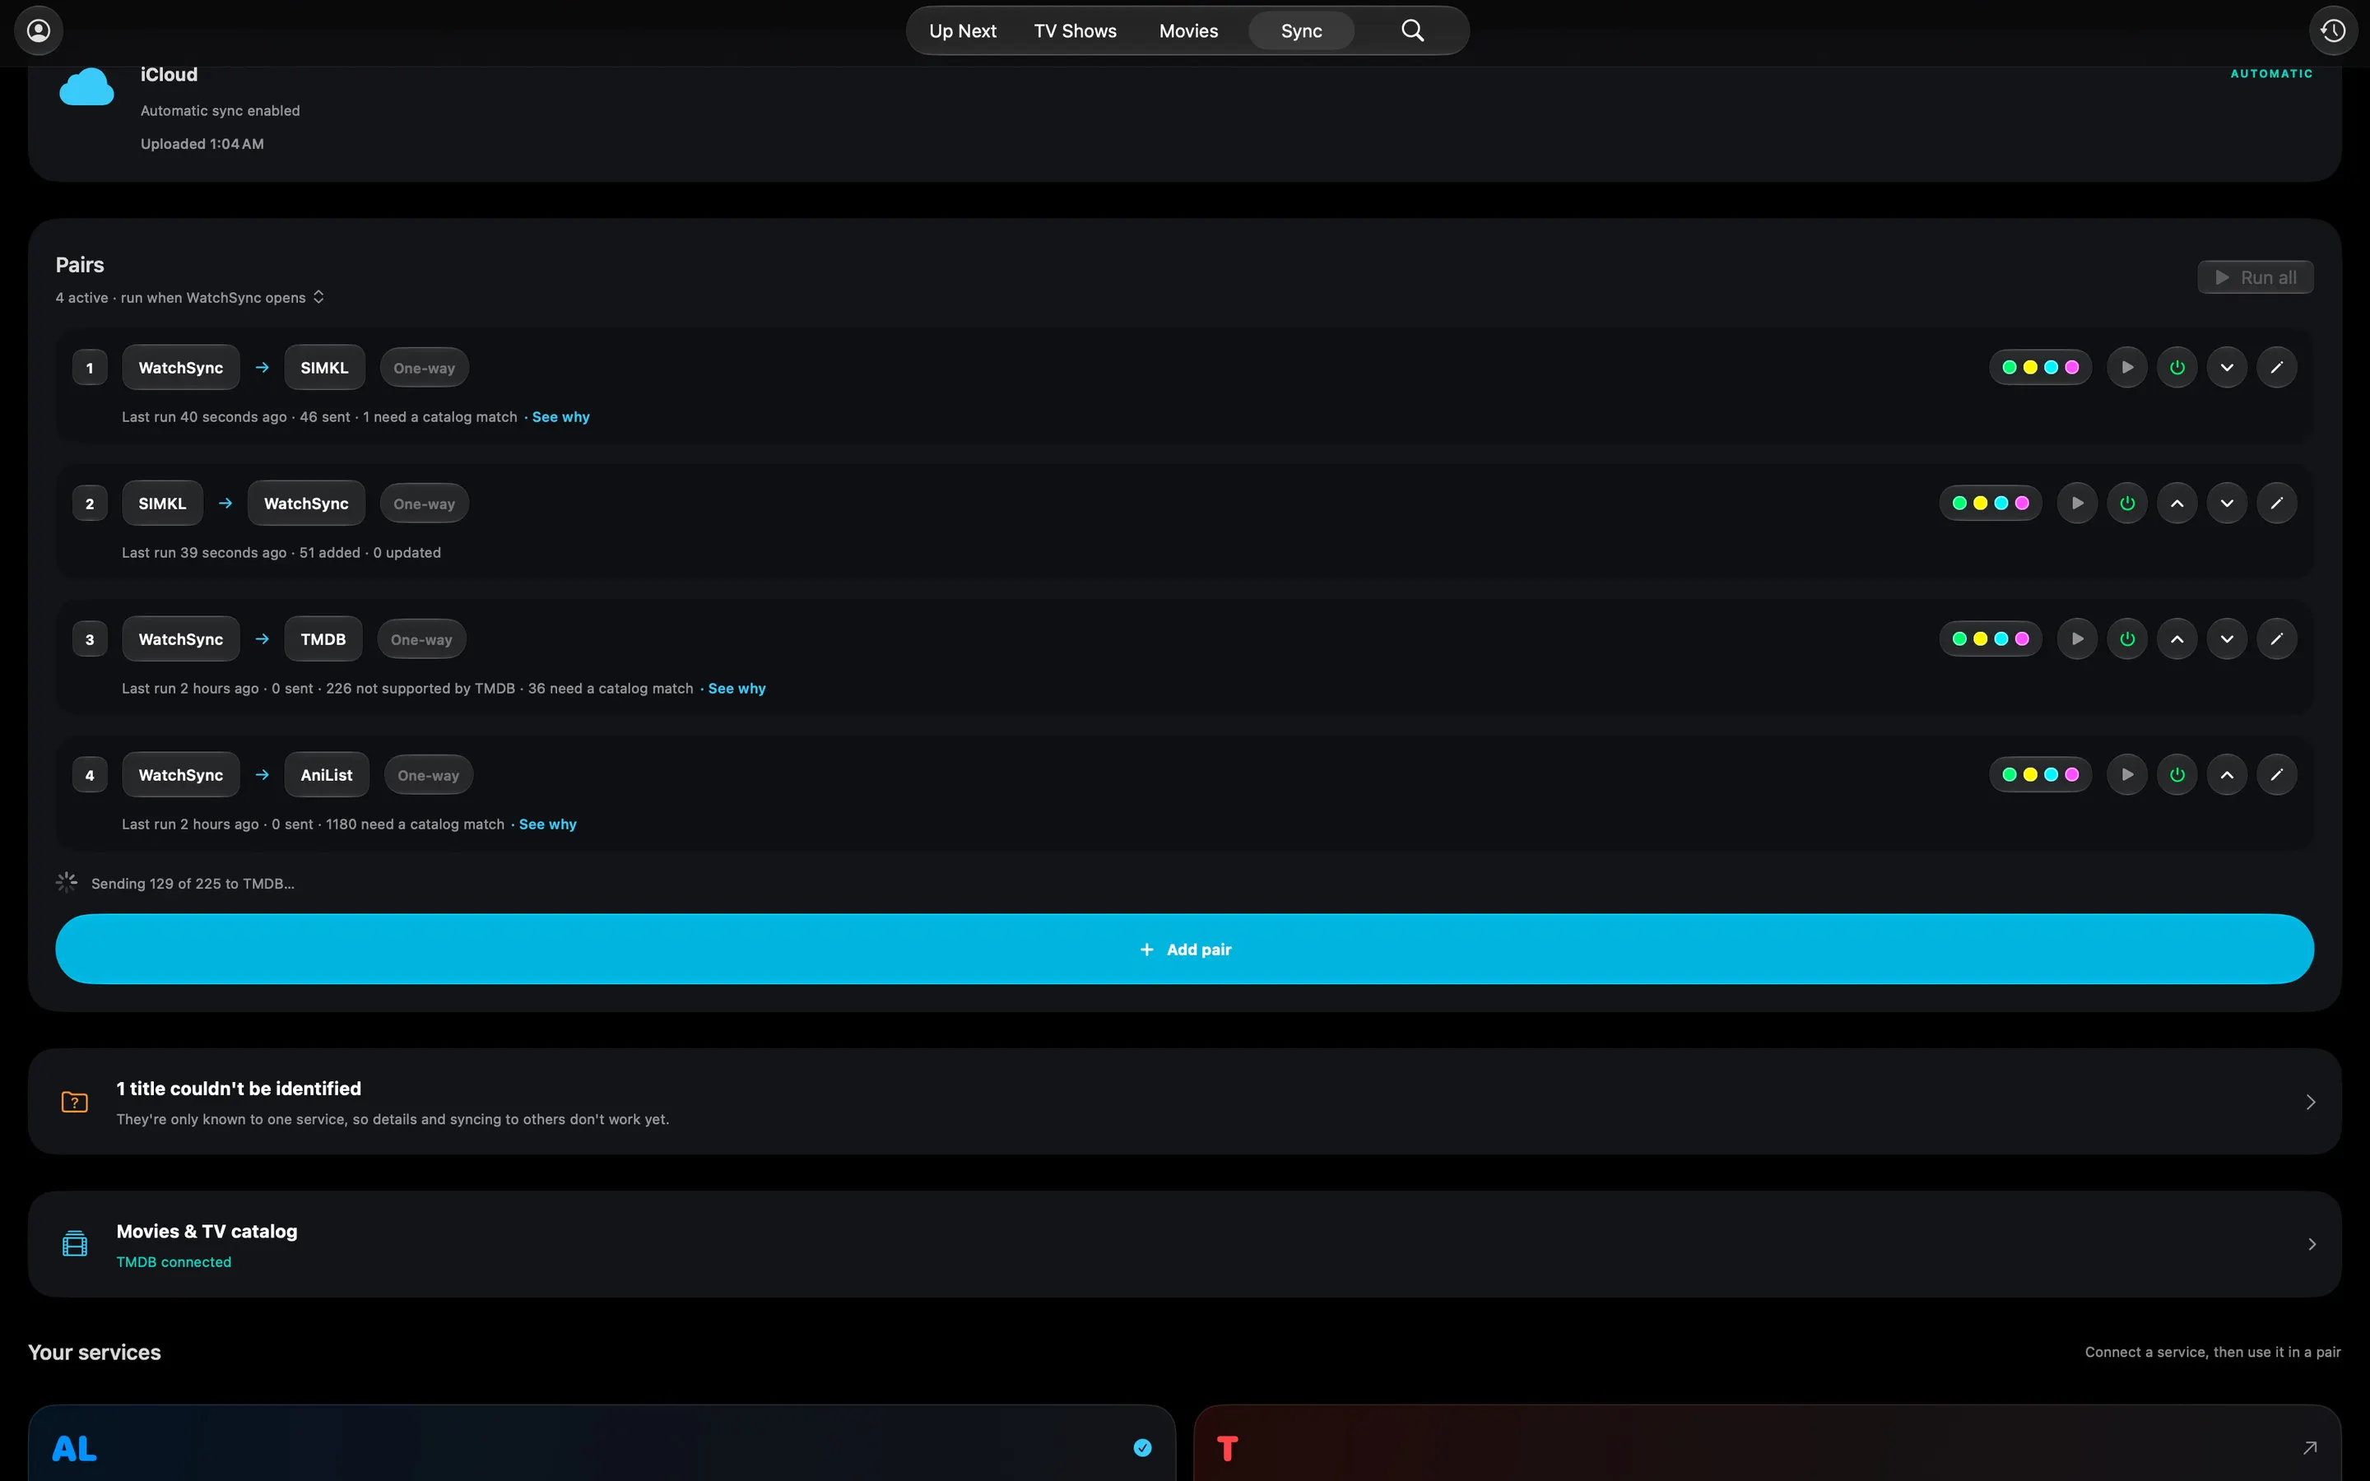
Task: Switch to the Movies tab
Action: point(1188,30)
